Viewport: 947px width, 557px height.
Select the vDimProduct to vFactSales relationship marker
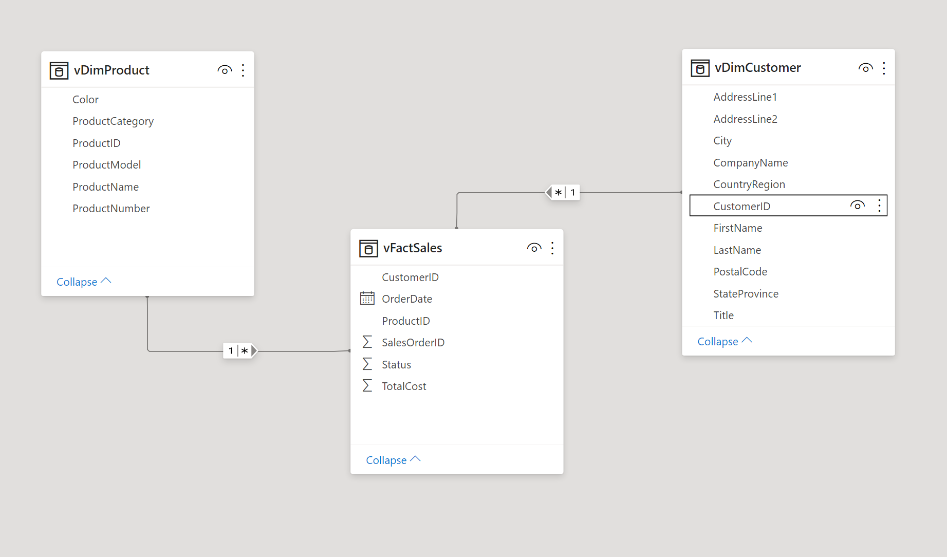pyautogui.click(x=240, y=351)
